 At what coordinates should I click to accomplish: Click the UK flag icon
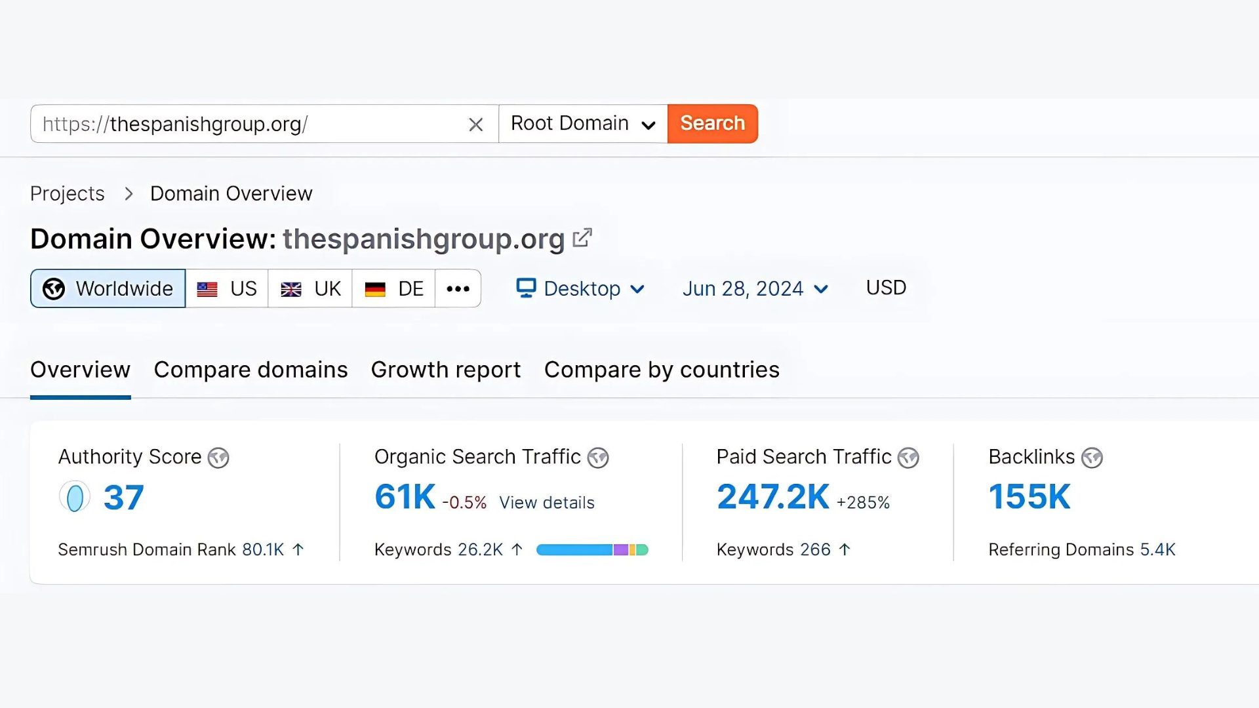[291, 289]
